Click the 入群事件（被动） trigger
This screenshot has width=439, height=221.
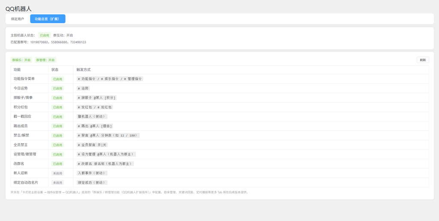click(x=92, y=173)
